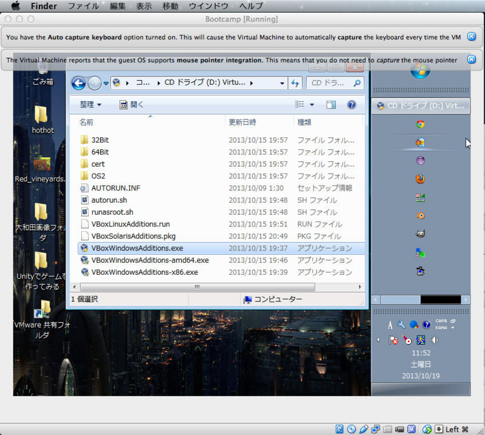Screen dimensions: 485x435
Task: Open GIMP from the guest taskbar
Action: (420, 234)
